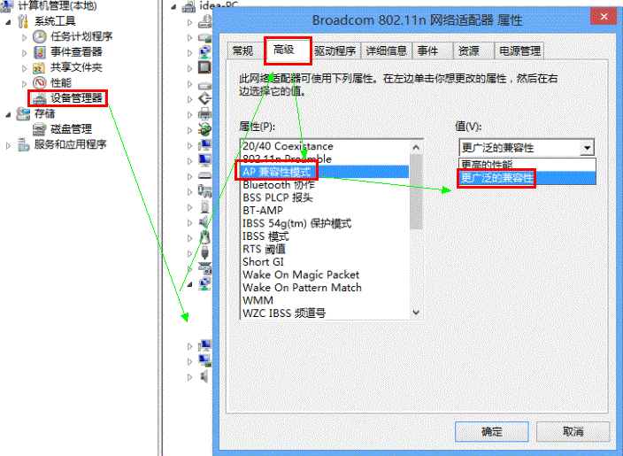Screen dimensions: 623x456
Task: Open the Task Scheduler clock icon
Action: coord(39,36)
